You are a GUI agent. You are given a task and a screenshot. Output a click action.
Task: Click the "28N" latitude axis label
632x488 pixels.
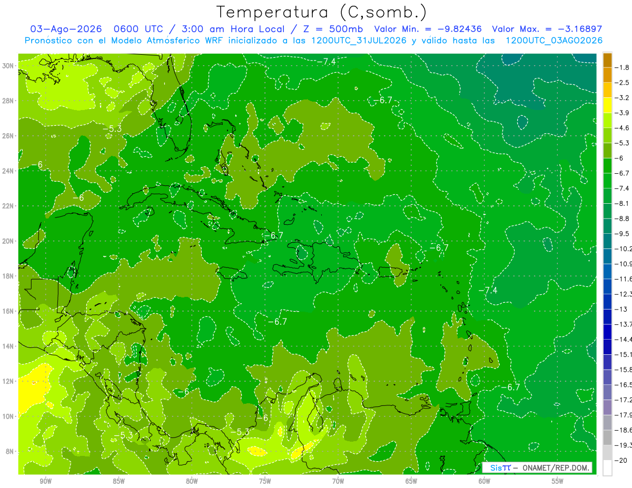click(x=8, y=101)
